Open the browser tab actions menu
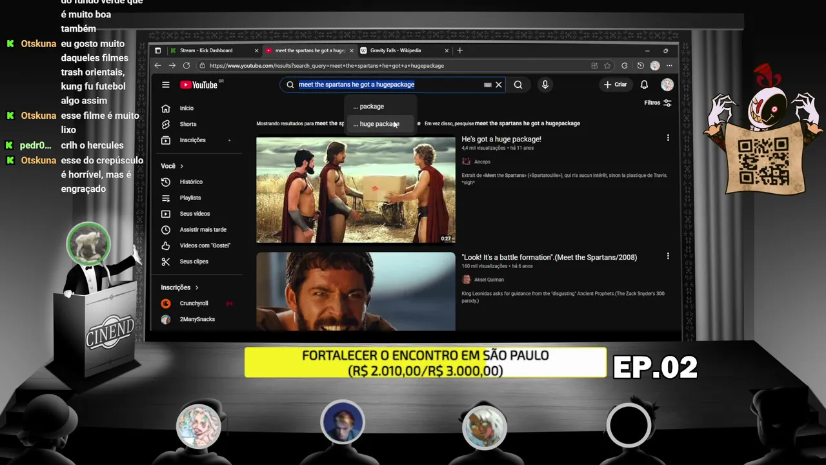Image resolution: width=826 pixels, height=465 pixels. pyautogui.click(x=157, y=50)
